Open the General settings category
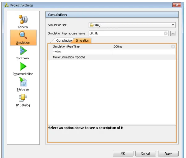 click(23, 22)
